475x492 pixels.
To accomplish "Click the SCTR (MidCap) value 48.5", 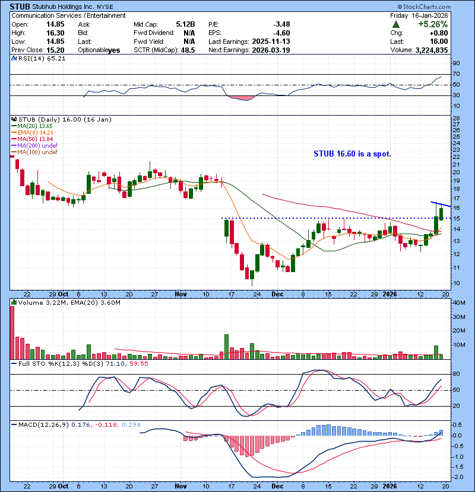I will point(188,50).
